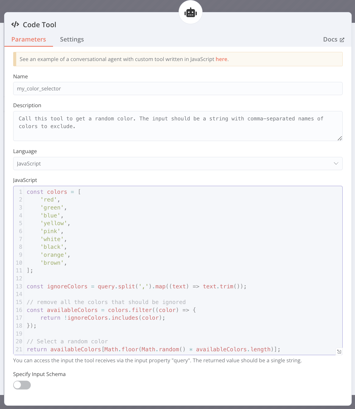The width and height of the screenshot is (355, 409).
Task: Click the 'red' string in code line 2
Action: [x=49, y=200]
